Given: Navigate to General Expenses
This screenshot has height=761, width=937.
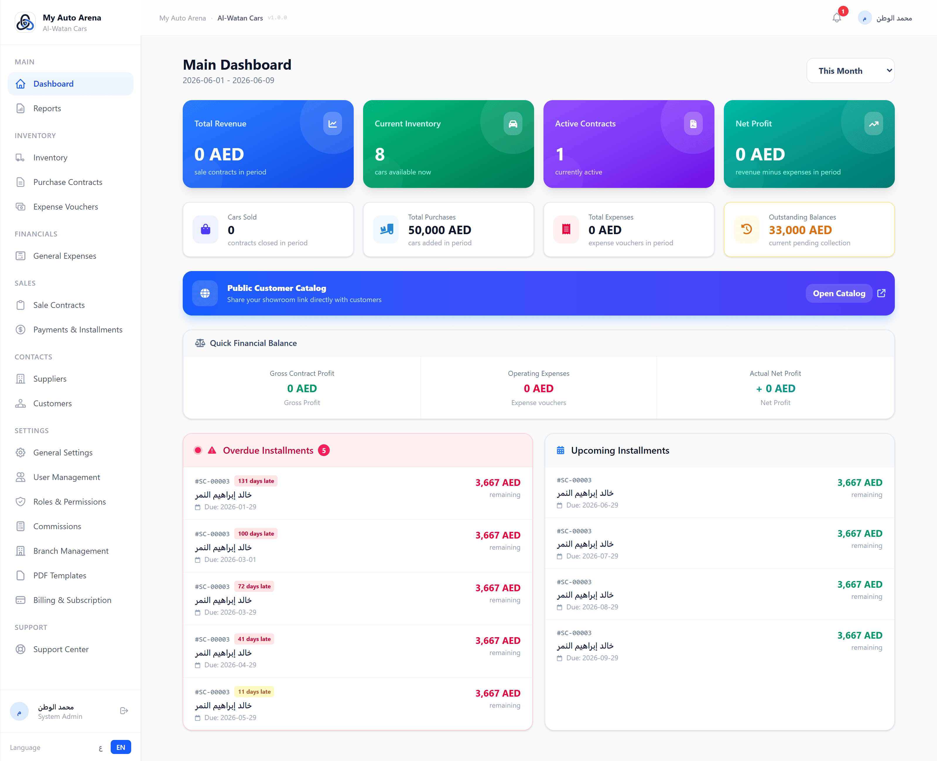Looking at the screenshot, I should [x=71, y=256].
